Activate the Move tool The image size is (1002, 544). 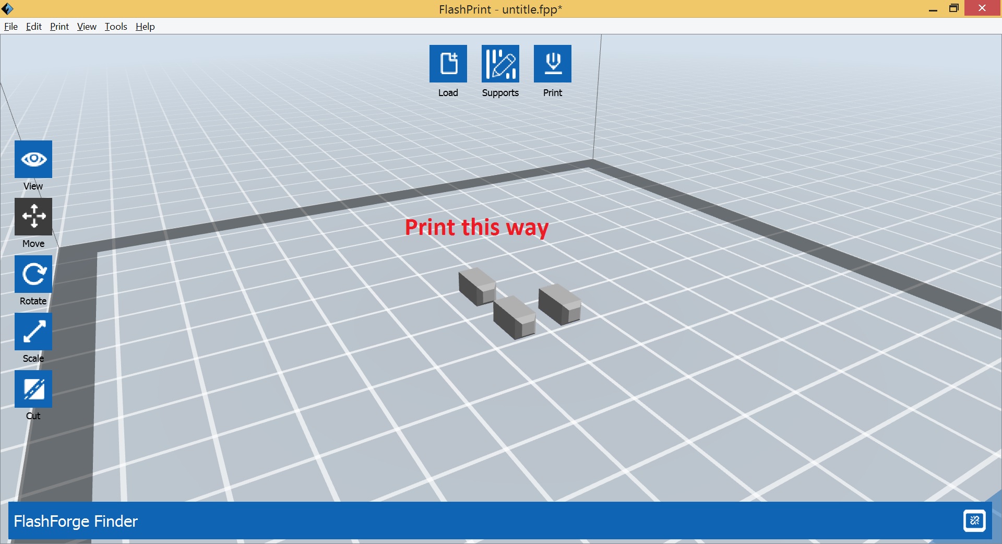33,217
